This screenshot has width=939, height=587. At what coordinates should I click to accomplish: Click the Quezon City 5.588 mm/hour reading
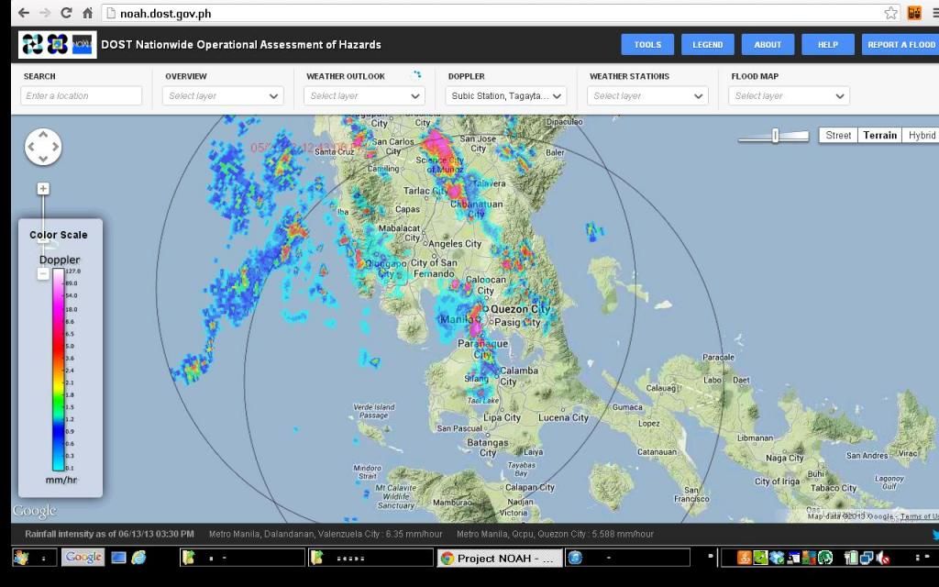(555, 534)
